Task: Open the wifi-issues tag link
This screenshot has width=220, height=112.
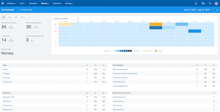Action: [6, 78]
